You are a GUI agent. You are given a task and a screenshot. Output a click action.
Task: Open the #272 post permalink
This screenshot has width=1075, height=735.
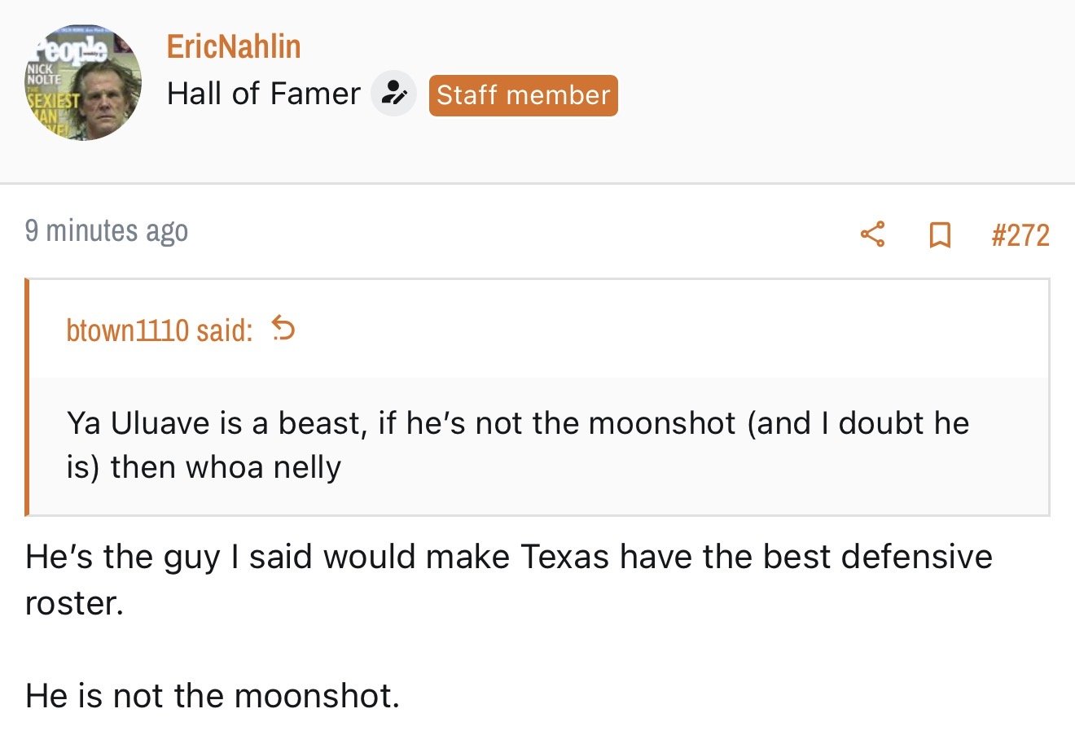click(x=1020, y=235)
